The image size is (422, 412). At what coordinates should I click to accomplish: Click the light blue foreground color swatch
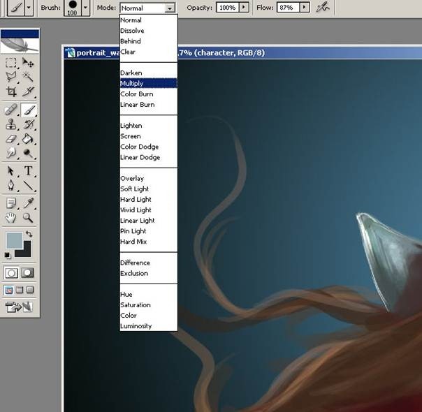click(x=14, y=240)
